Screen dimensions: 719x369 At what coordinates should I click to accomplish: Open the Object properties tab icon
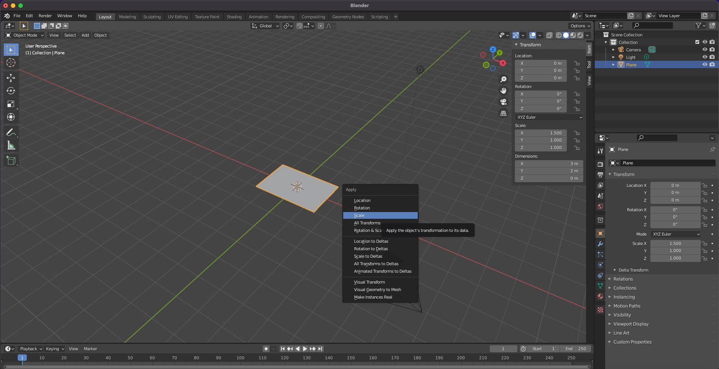[600, 233]
